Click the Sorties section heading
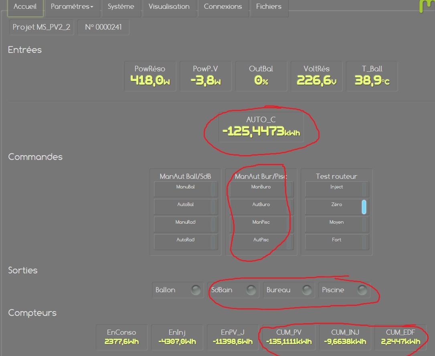This screenshot has height=356, width=435. click(23, 270)
